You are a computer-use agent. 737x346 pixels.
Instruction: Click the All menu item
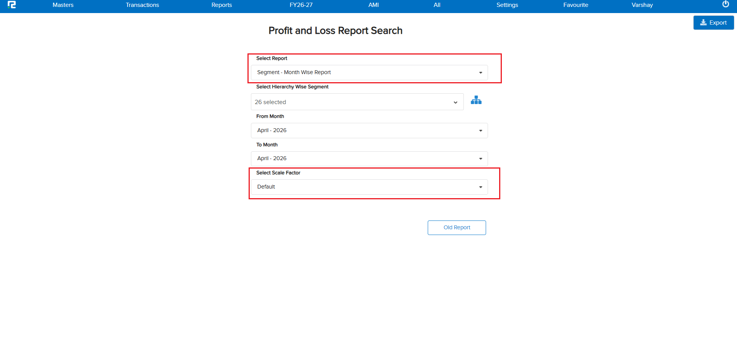(437, 5)
